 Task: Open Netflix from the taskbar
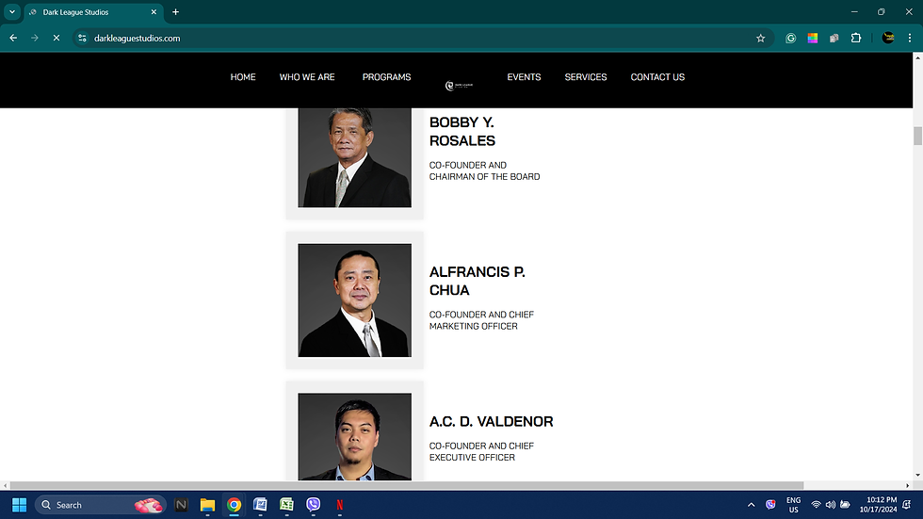[340, 505]
